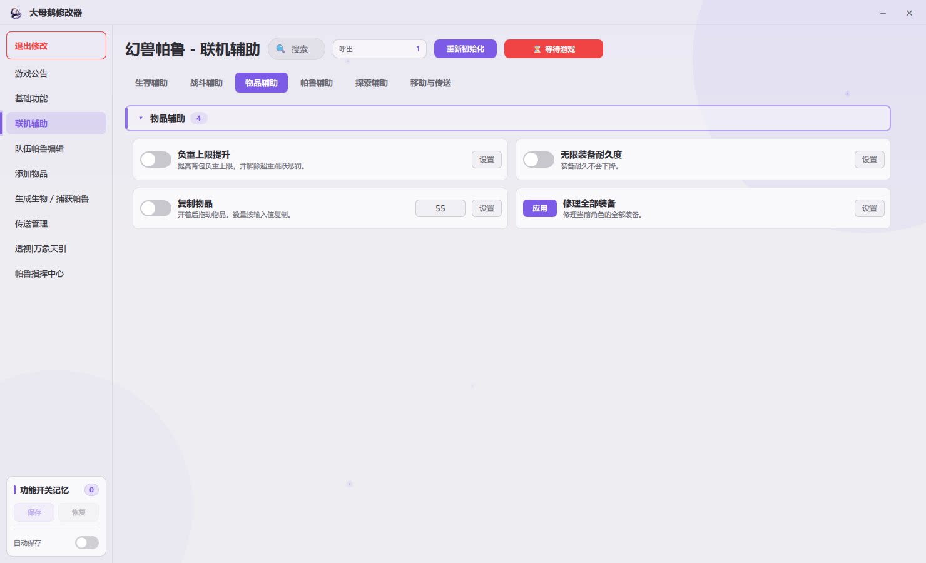Open 游戏公告 in sidebar
The image size is (926, 563).
[56, 73]
